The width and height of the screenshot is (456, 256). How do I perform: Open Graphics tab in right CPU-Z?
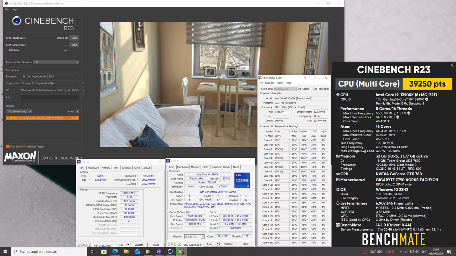(x=216, y=167)
